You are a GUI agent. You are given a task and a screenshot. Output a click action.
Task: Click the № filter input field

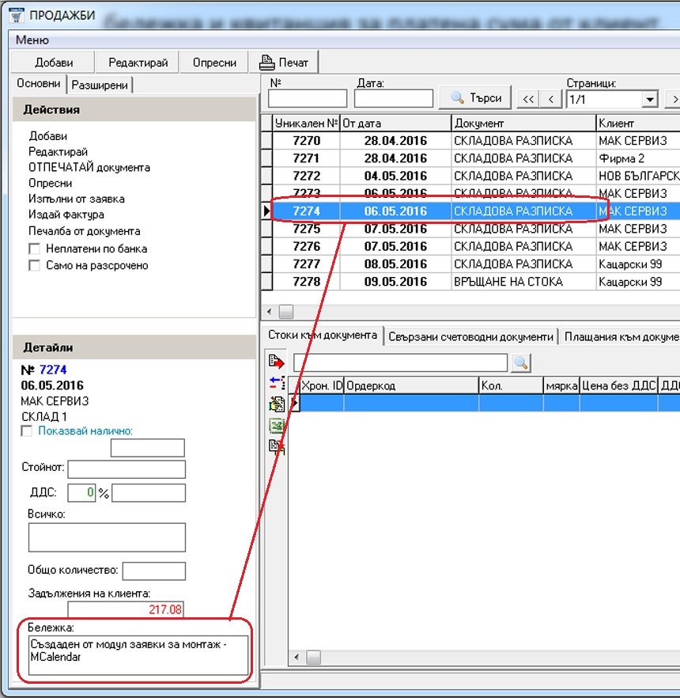[x=308, y=98]
